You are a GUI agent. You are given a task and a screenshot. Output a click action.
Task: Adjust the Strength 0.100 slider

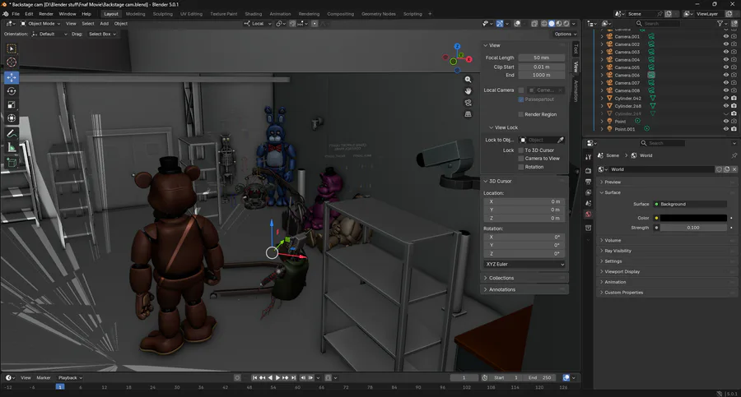pos(692,228)
